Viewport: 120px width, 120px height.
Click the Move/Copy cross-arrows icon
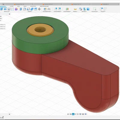click(39, 9)
